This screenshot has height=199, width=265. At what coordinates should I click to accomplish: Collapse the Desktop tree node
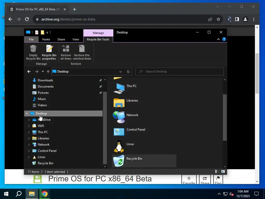tap(27, 113)
